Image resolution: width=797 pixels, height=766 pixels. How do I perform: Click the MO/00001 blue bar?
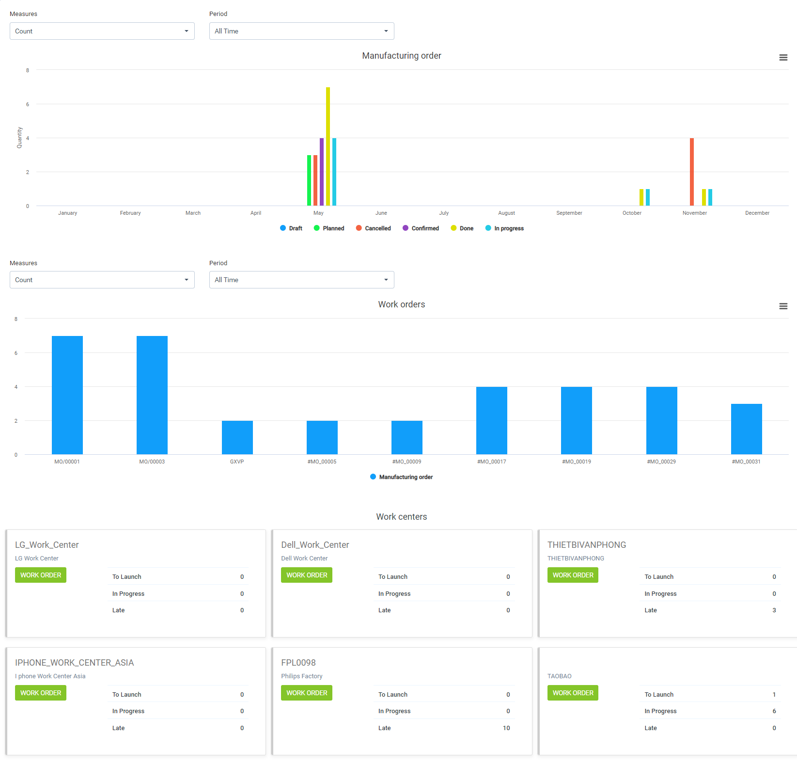[x=67, y=395]
